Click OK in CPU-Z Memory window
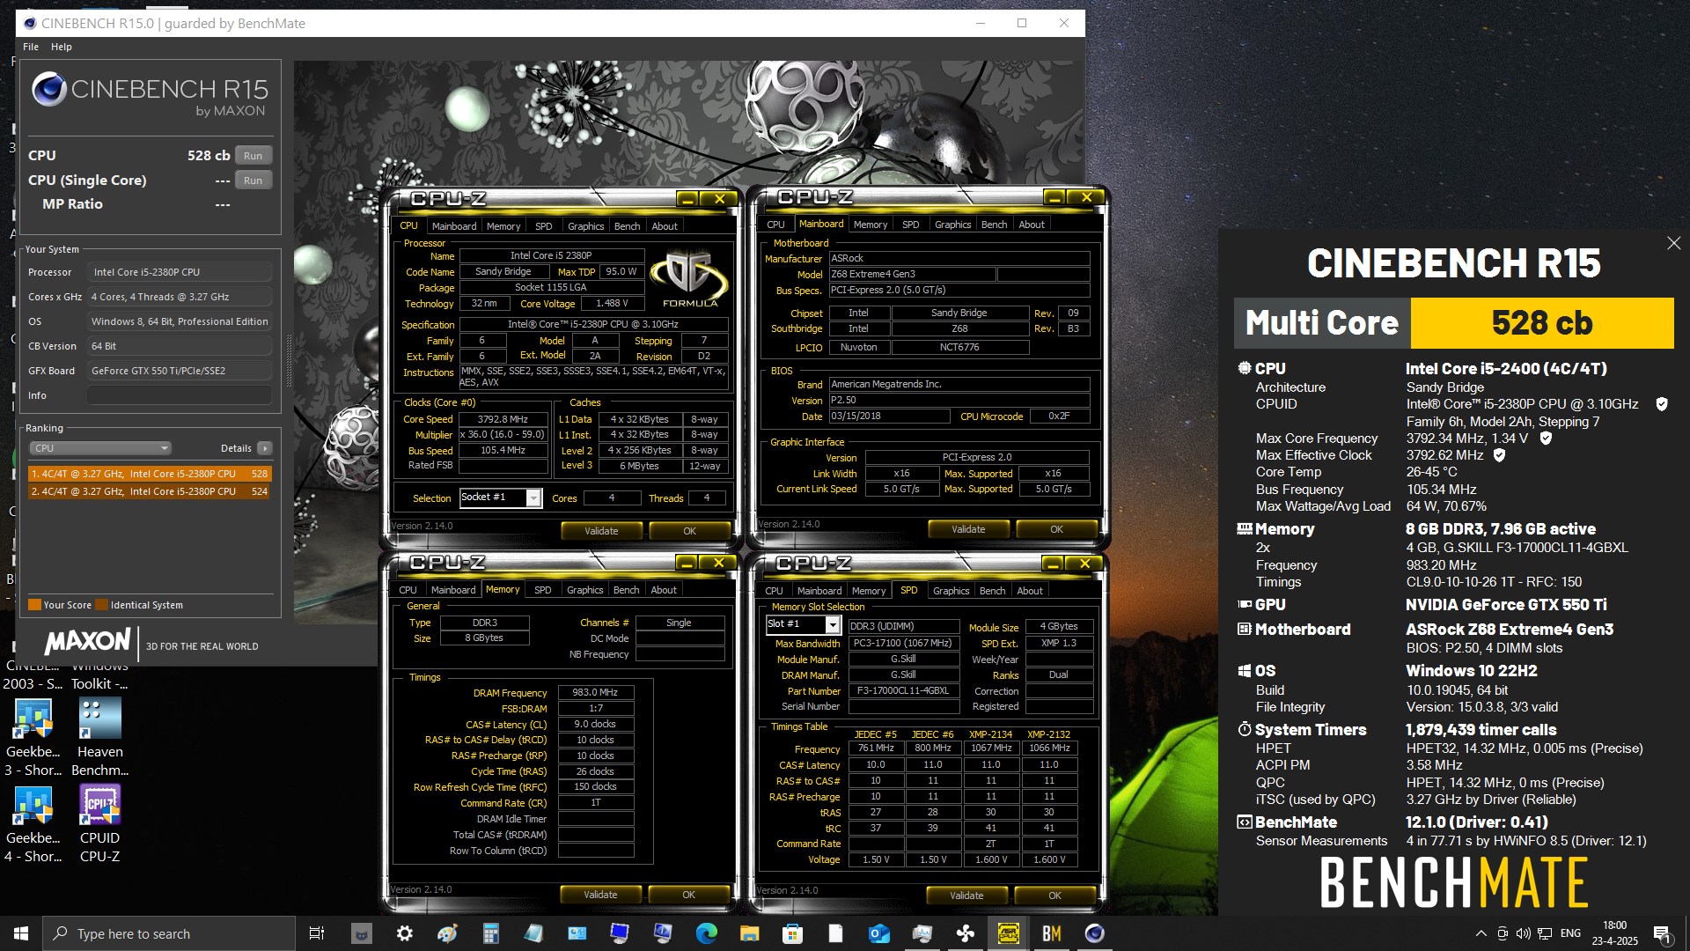This screenshot has width=1690, height=951. (688, 895)
